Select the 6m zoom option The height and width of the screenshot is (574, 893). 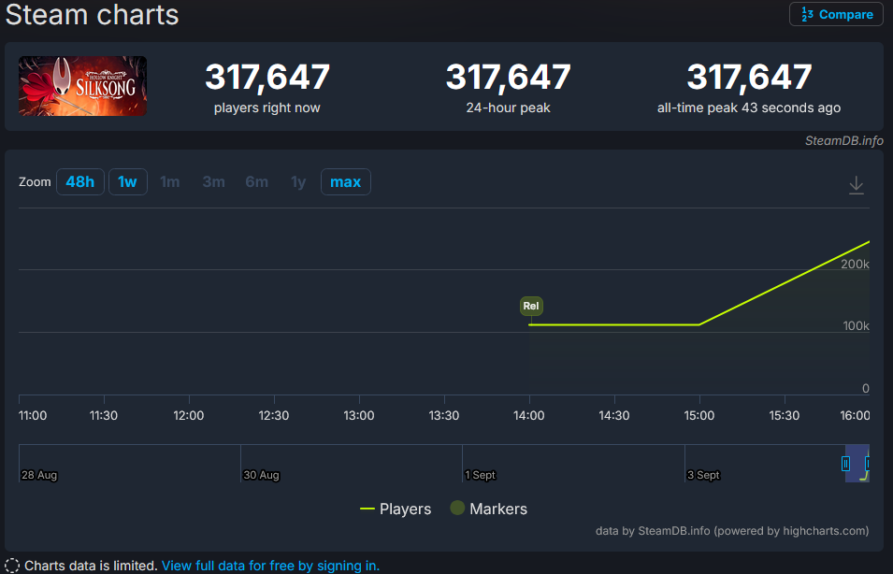(257, 181)
